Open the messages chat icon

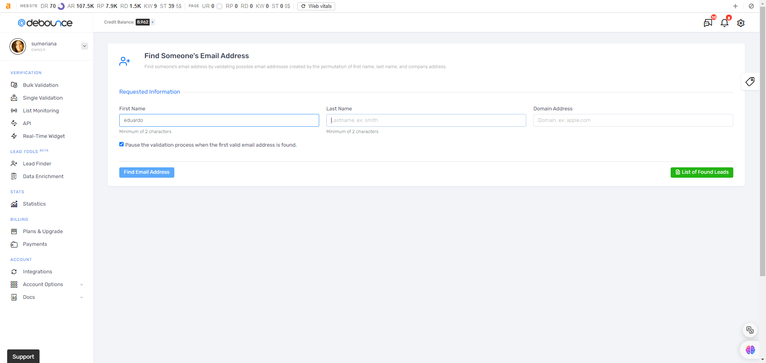708,23
